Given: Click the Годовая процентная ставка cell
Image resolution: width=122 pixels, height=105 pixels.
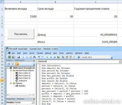Looking at the screenshot, I should click(96, 7).
